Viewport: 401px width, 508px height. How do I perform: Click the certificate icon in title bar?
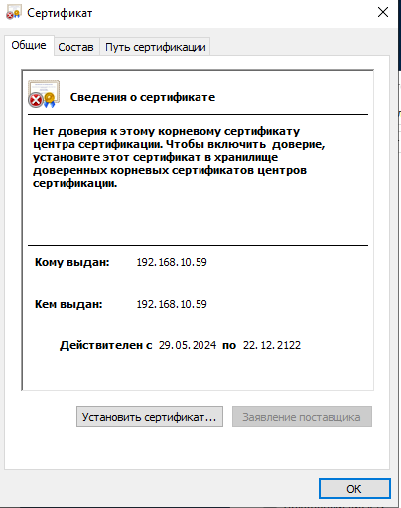click(14, 12)
